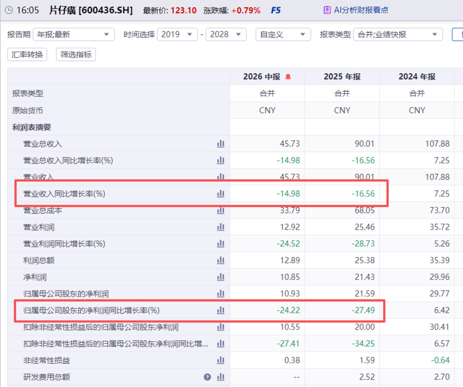Open chart icon for 营业利润同比增长率(%) row

(x=221, y=244)
